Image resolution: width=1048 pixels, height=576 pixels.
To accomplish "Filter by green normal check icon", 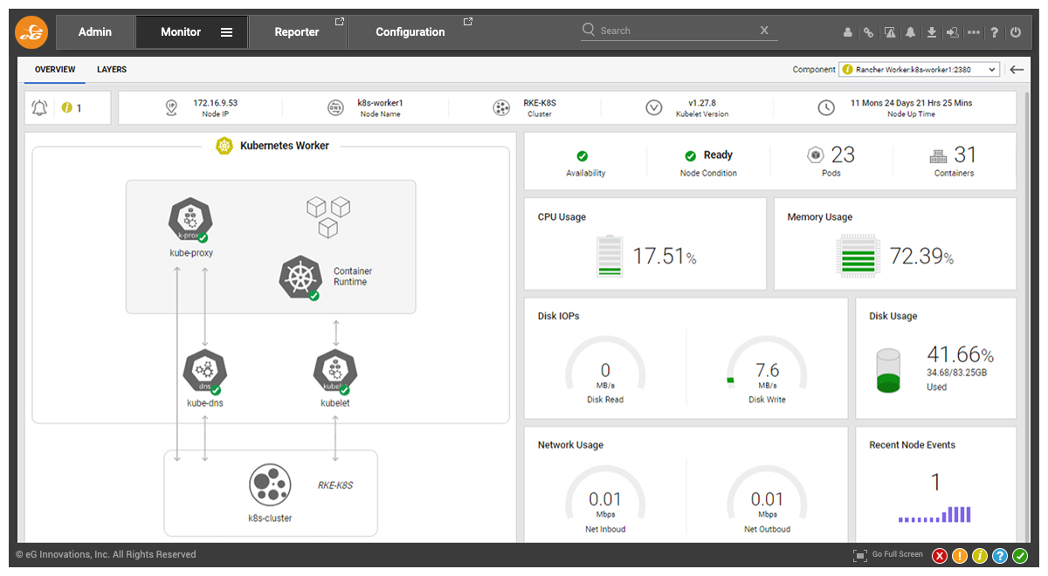I will [x=1020, y=556].
